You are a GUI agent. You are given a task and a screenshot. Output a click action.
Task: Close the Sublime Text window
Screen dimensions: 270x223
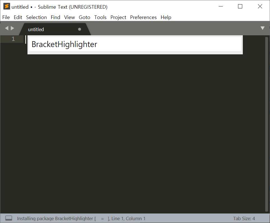(x=260, y=6)
